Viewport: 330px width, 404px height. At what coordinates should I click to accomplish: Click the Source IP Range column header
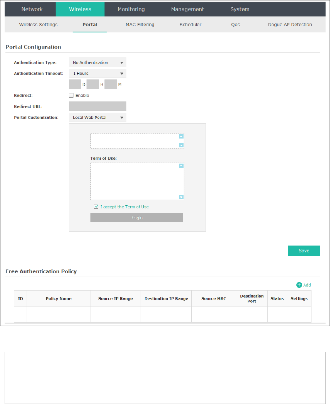116,299
